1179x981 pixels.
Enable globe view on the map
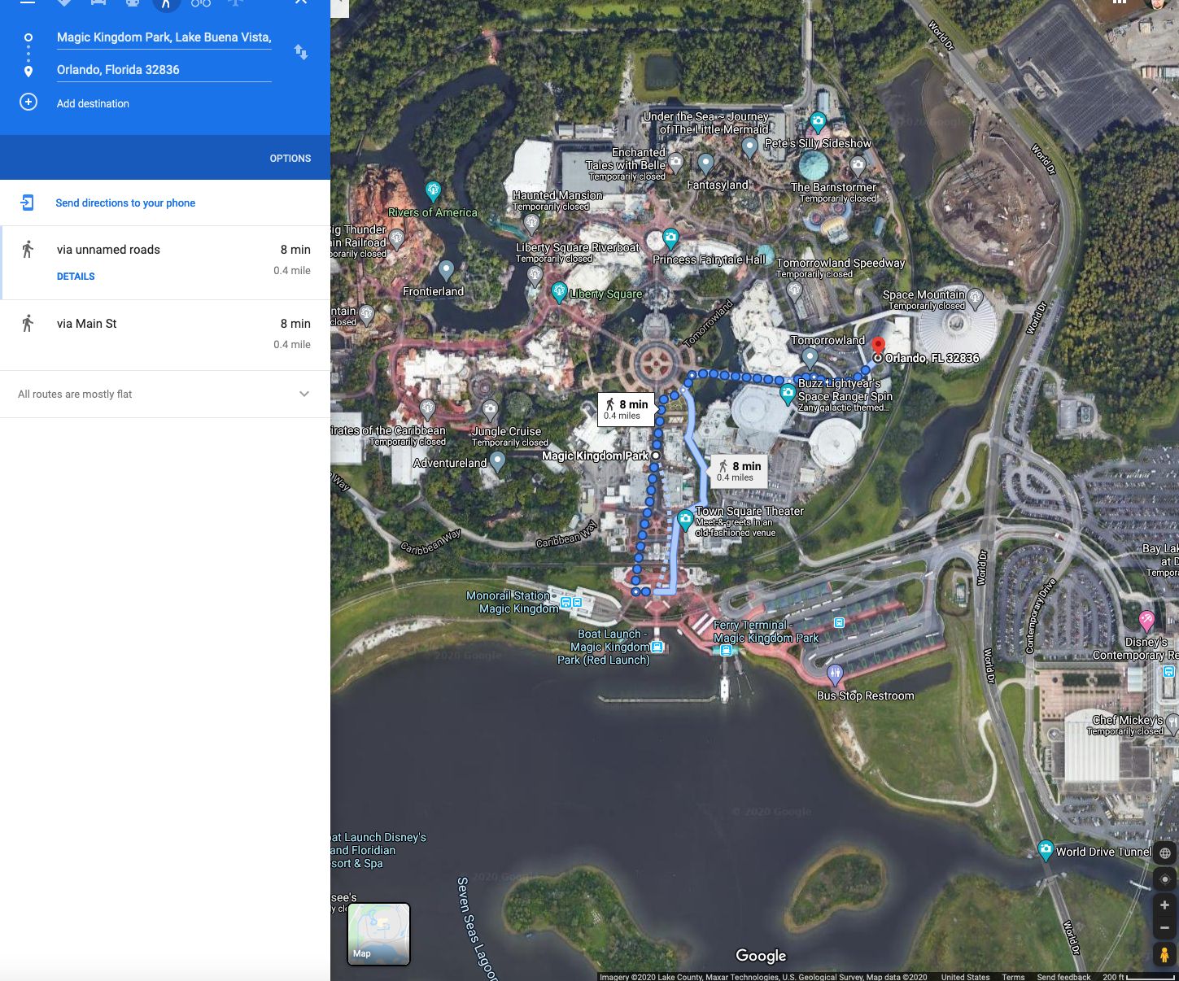pyautogui.click(x=1164, y=853)
